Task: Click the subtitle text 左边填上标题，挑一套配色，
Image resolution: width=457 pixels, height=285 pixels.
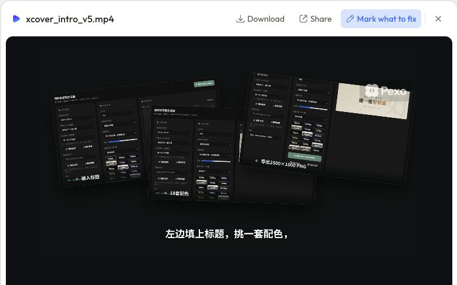Action: [227, 234]
